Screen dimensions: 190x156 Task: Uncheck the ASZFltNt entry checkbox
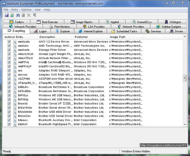(x=9, y=79)
